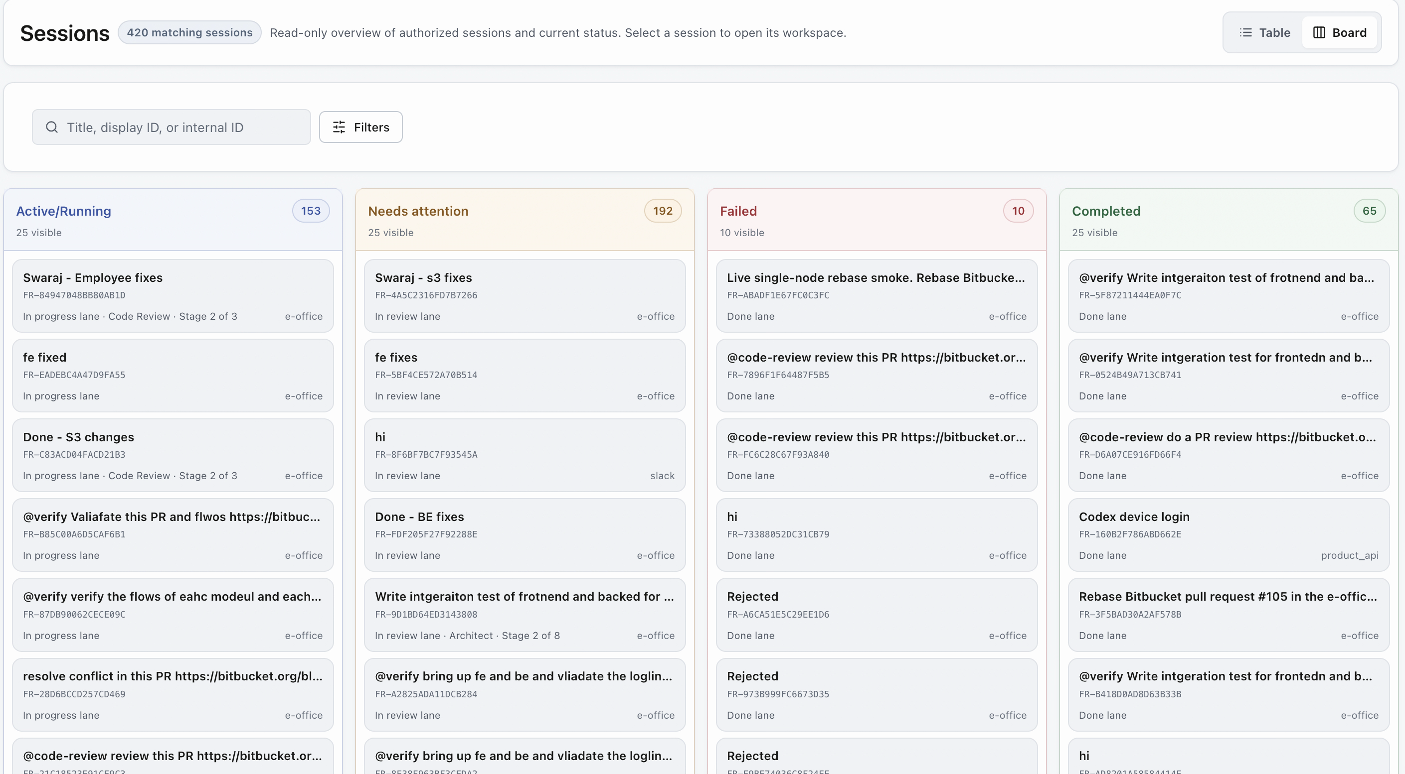Switch to Board view
The width and height of the screenshot is (1405, 774).
tap(1340, 33)
